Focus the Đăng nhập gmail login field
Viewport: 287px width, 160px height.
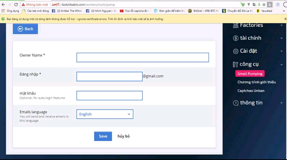click(x=109, y=77)
